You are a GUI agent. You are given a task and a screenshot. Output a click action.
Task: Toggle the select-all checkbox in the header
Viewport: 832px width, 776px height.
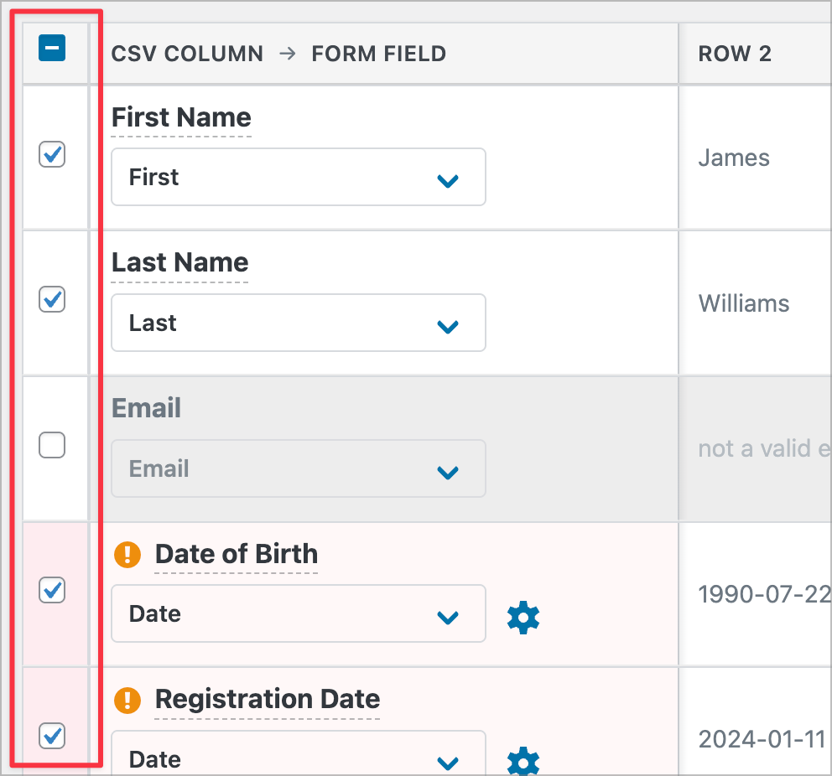52,48
